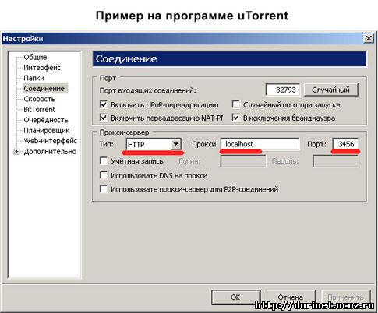The height and width of the screenshot is (313, 378).
Task: Focus the Прокси localhost field
Action: pyautogui.click(x=260, y=144)
